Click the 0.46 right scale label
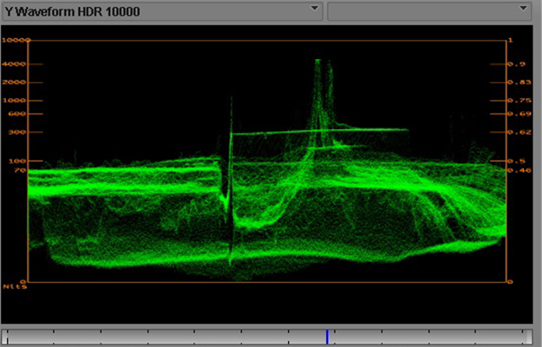This screenshot has width=542, height=347. 519,170
